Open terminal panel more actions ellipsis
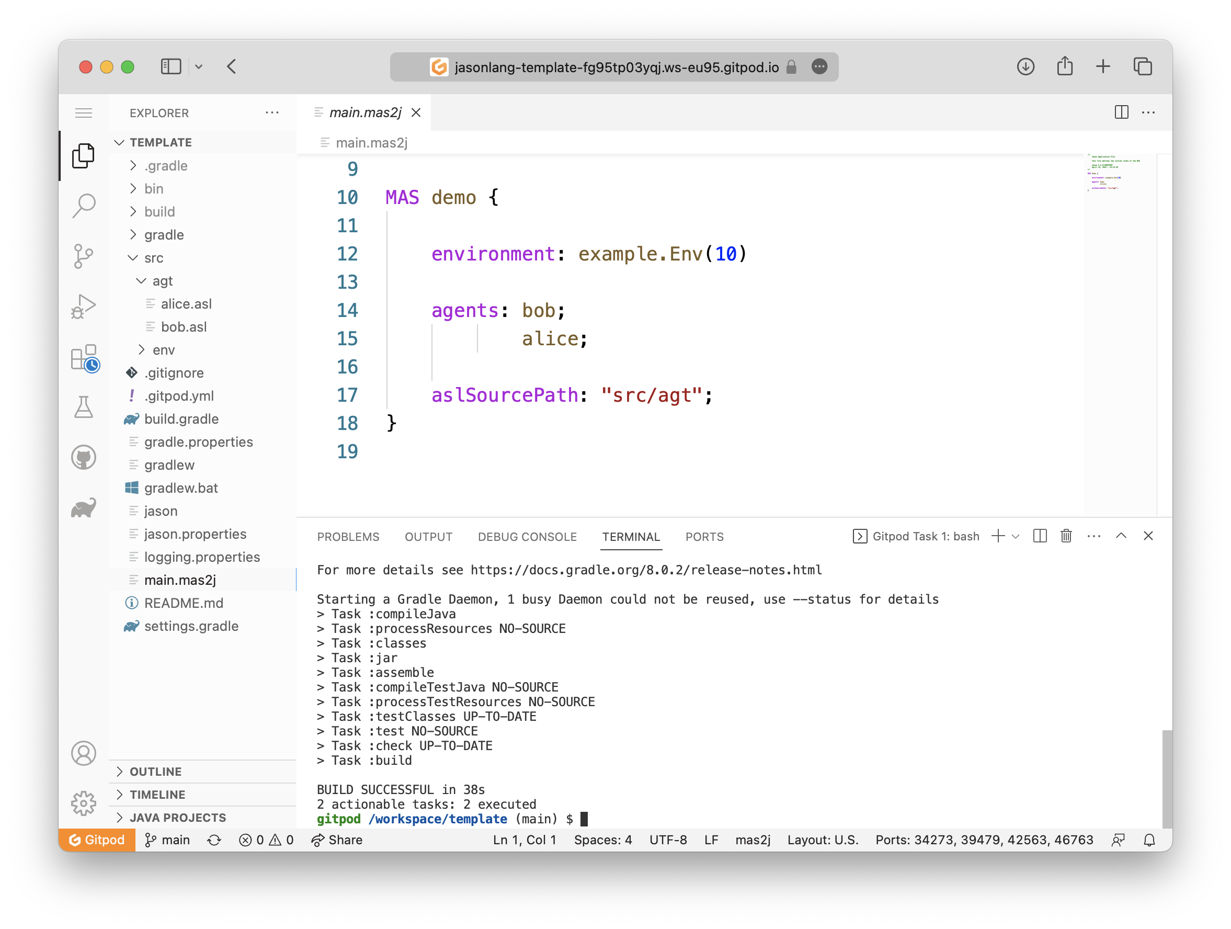This screenshot has height=929, width=1231. [1093, 536]
